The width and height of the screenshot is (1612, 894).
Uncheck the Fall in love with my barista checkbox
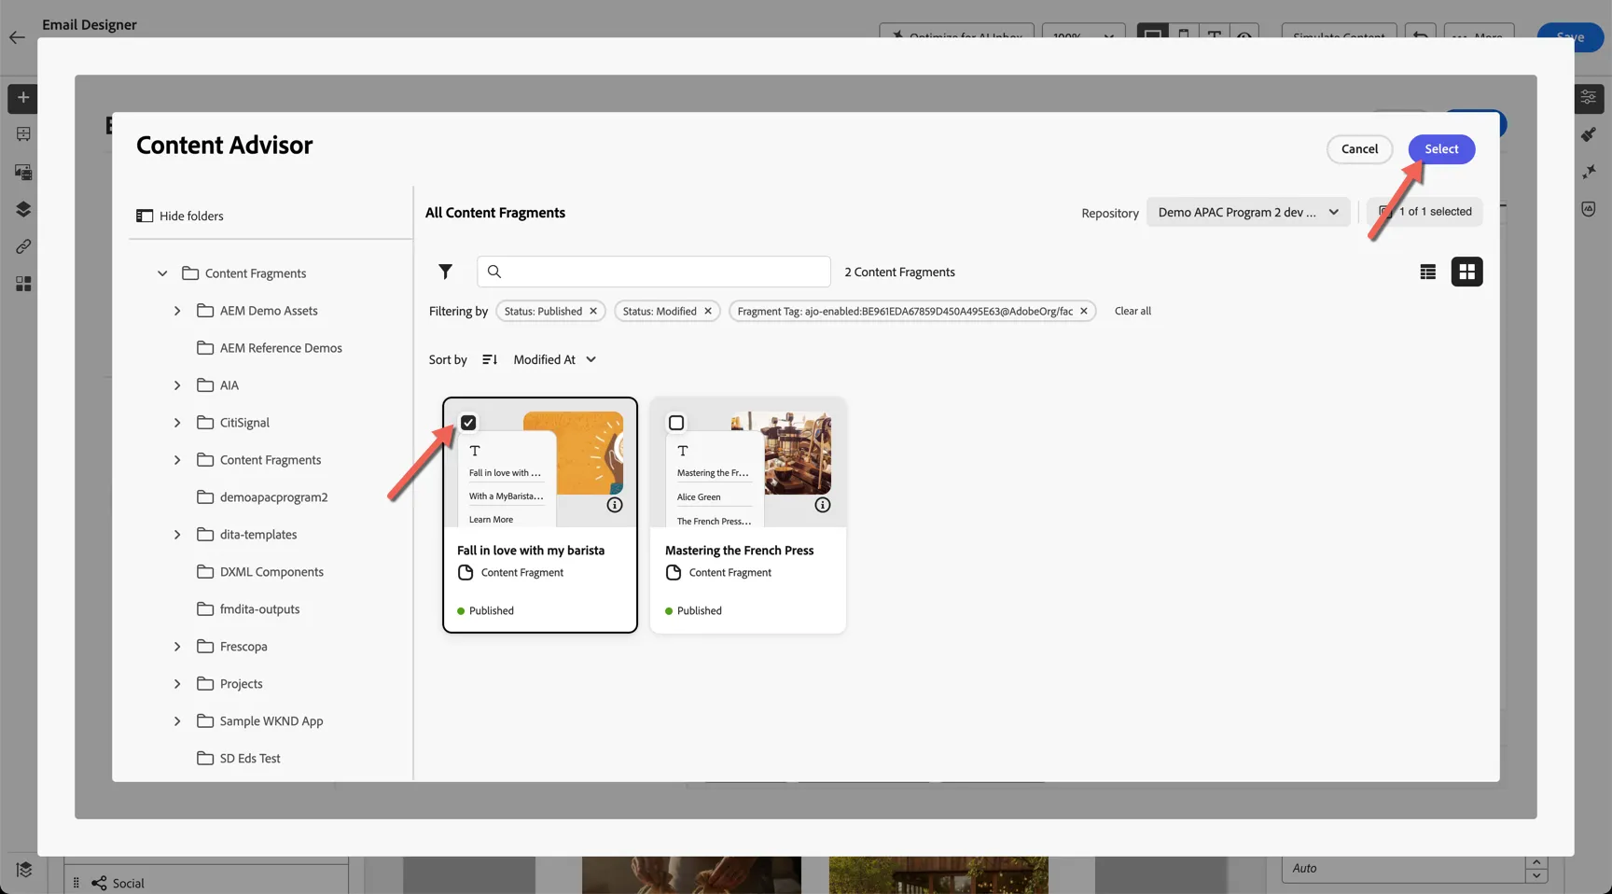(468, 423)
